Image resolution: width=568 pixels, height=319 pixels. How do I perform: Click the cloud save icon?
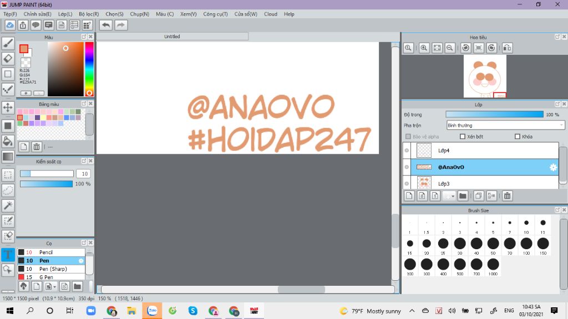(10, 25)
